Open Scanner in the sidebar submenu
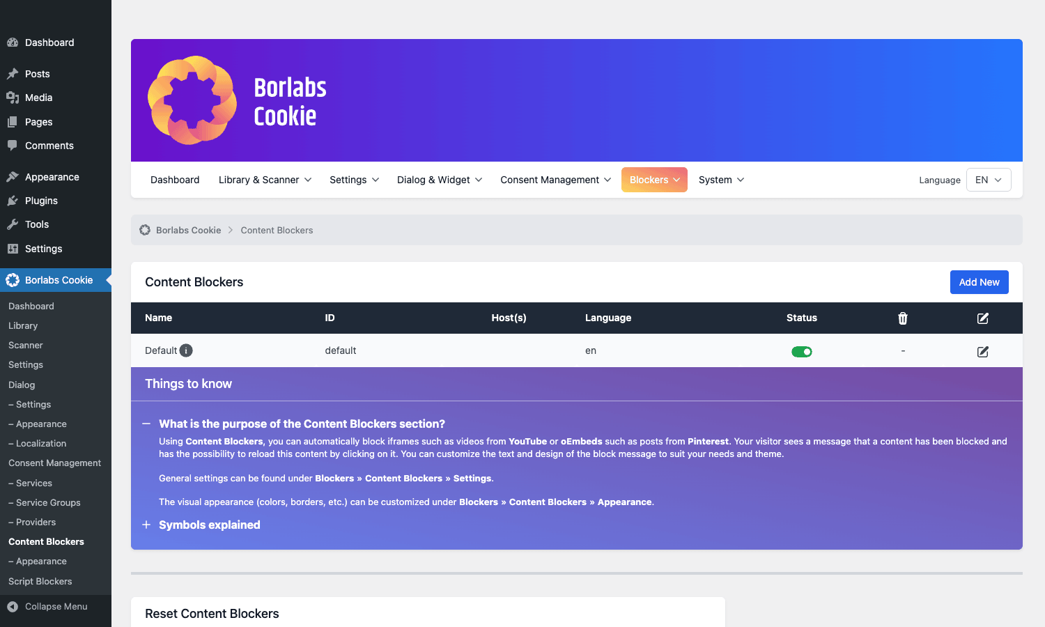Image resolution: width=1045 pixels, height=627 pixels. (26, 345)
